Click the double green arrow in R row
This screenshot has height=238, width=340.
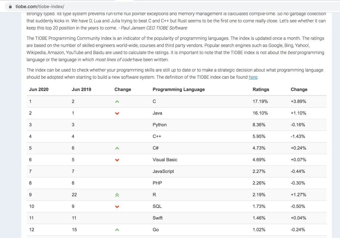pos(117,195)
